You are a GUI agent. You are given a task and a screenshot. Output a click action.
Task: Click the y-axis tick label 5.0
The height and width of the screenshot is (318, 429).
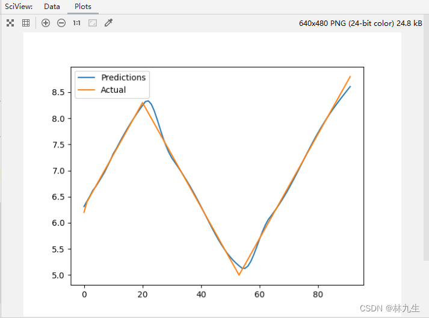tap(58, 275)
